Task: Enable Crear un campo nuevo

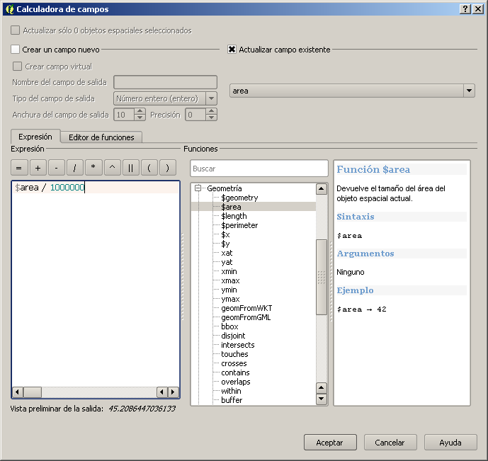Action: pyautogui.click(x=15, y=49)
